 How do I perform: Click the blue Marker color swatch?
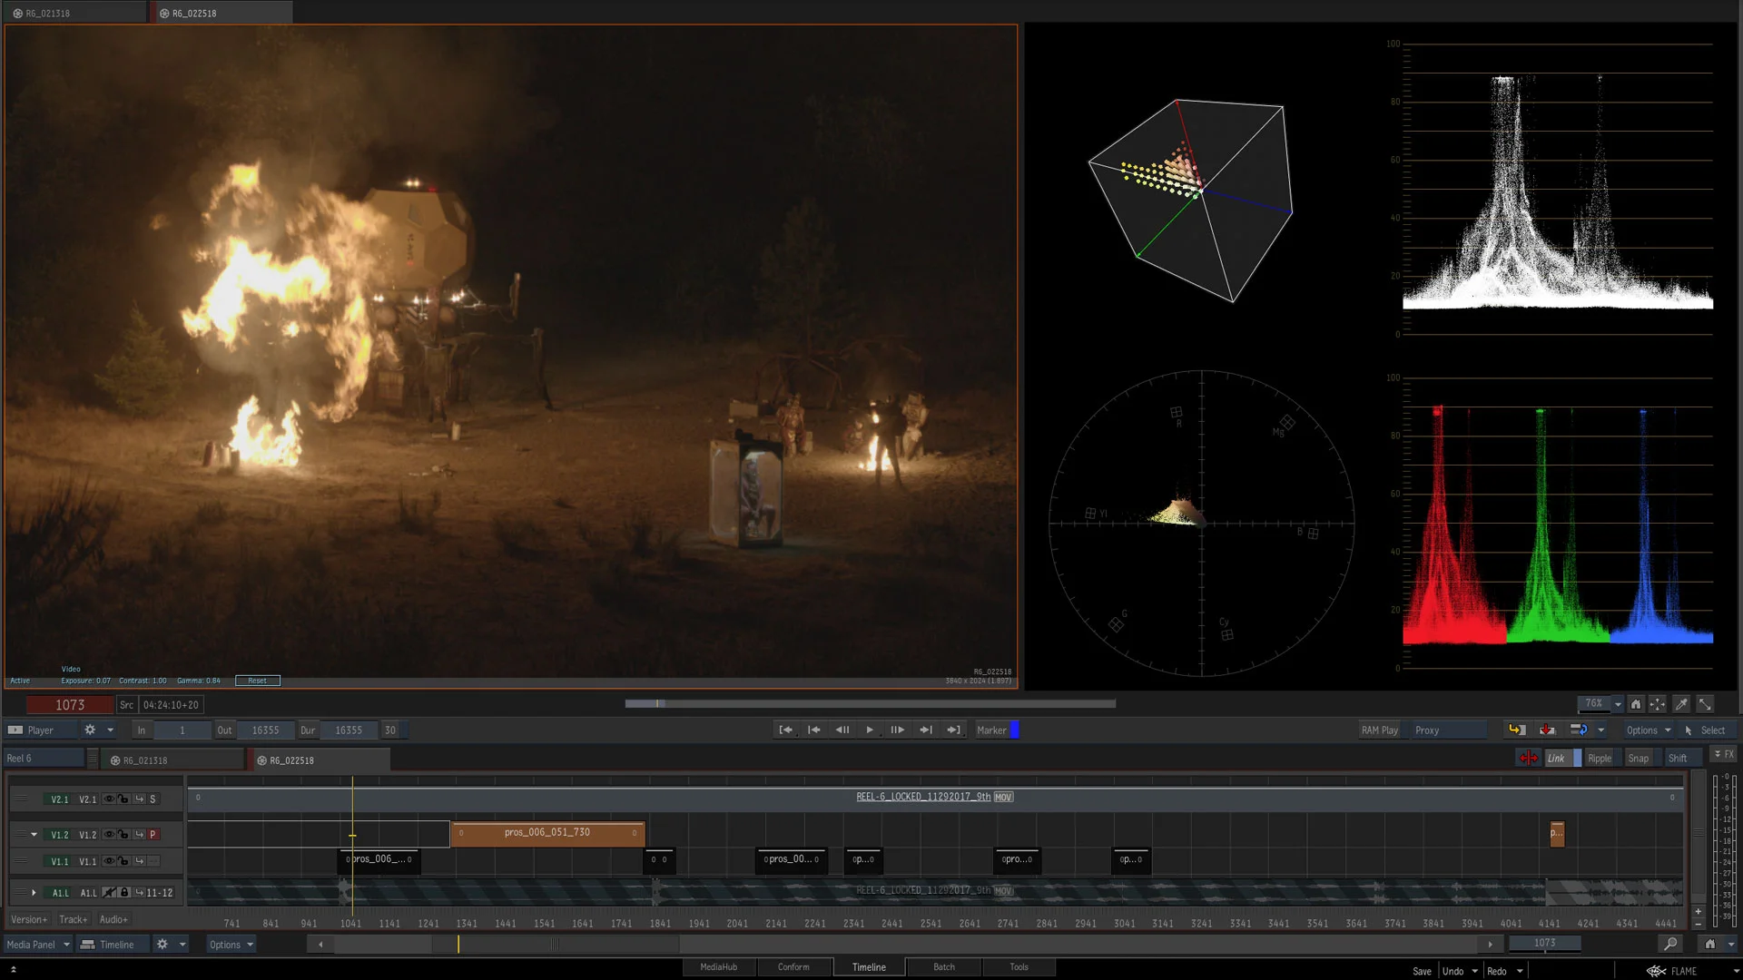coord(1015,730)
